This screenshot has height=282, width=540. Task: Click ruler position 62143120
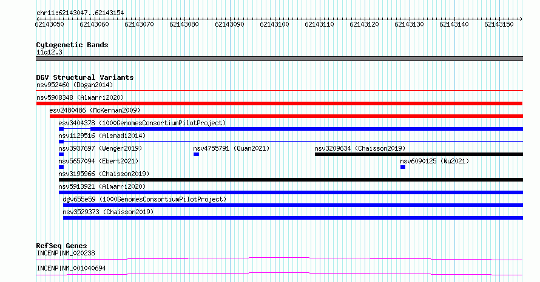tap(364, 24)
